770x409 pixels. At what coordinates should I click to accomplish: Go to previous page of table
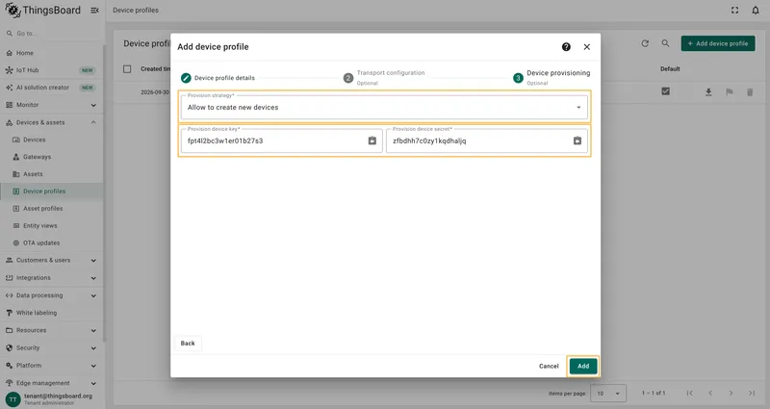tap(710, 394)
